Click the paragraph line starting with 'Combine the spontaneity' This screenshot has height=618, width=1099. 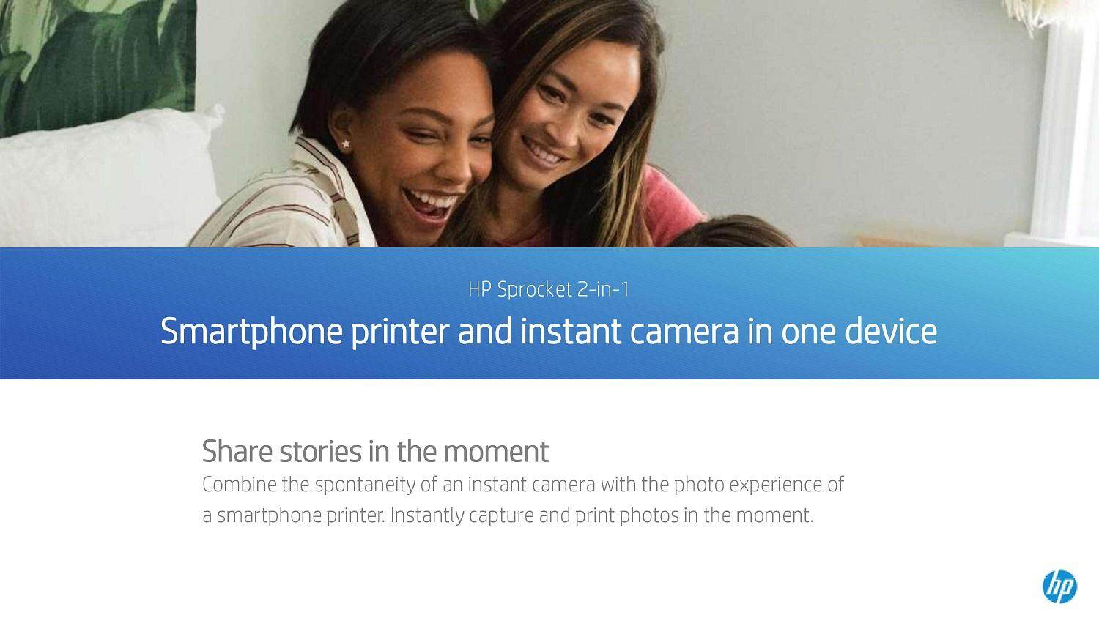[x=523, y=485]
